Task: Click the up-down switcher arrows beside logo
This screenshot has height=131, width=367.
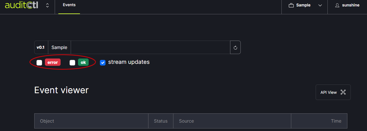Action: (x=47, y=5)
